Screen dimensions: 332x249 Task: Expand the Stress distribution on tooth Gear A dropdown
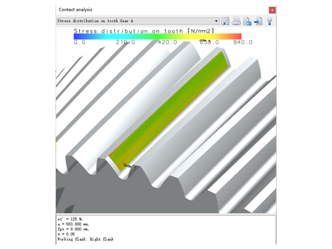click(138, 21)
